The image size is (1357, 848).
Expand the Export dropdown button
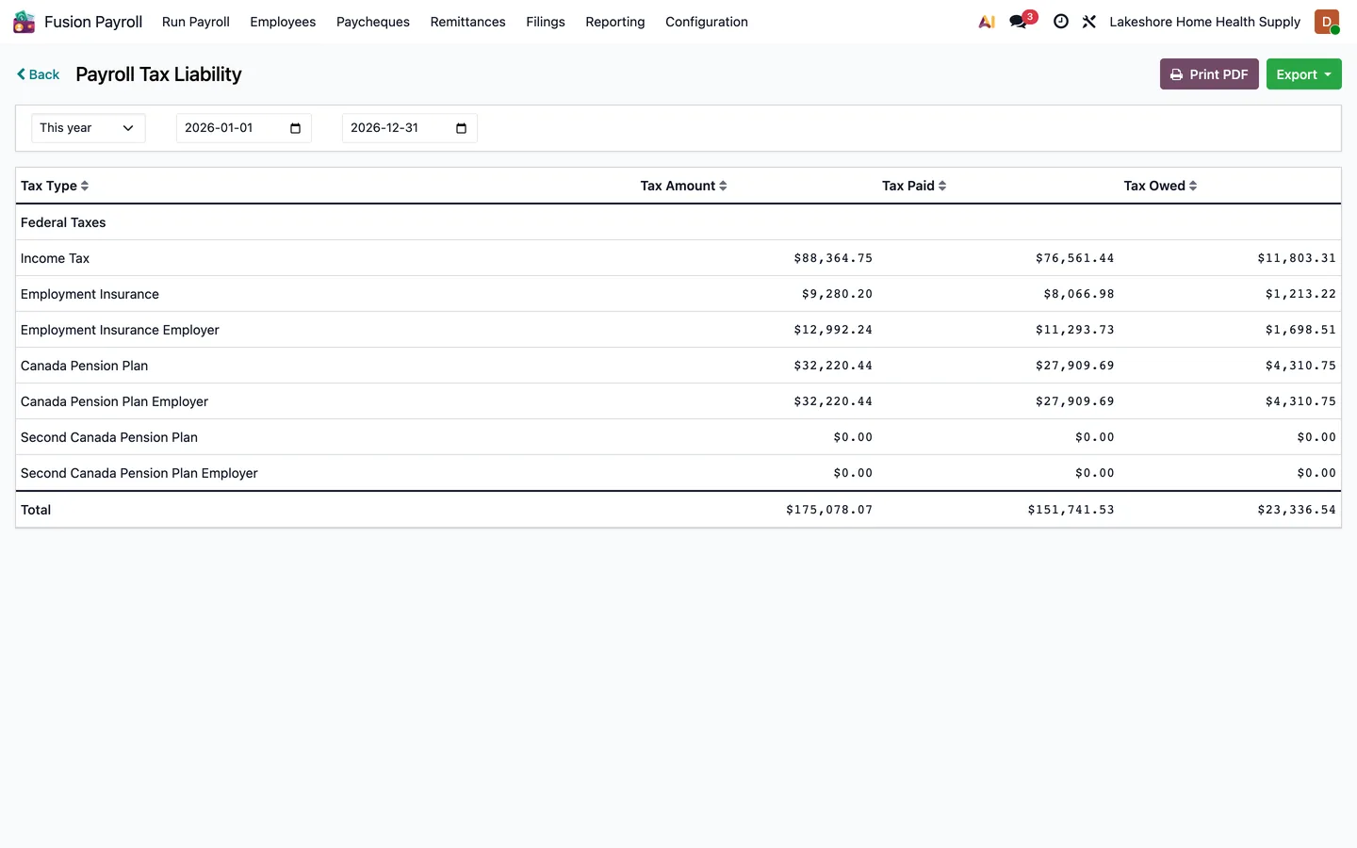coord(1303,74)
